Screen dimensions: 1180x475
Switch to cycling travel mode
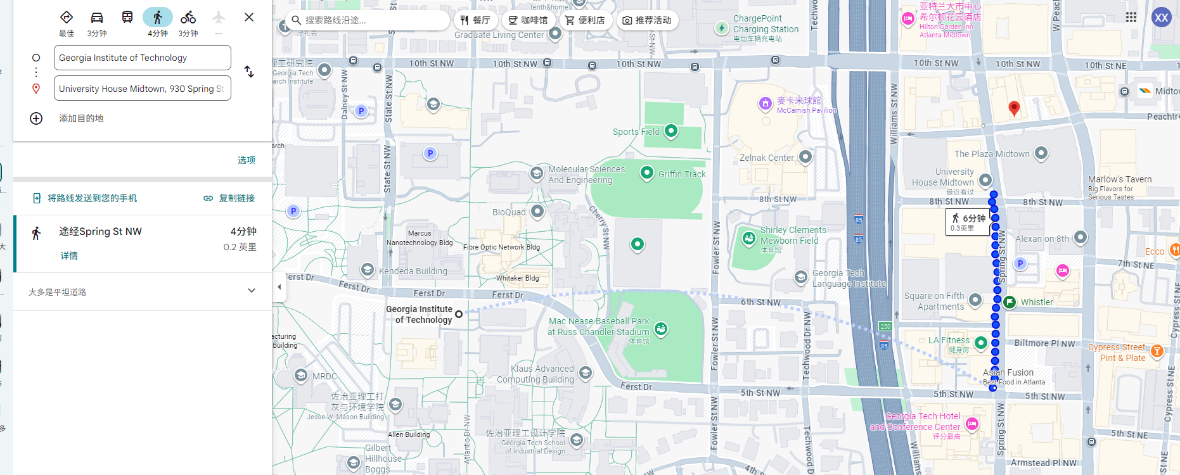click(x=188, y=18)
